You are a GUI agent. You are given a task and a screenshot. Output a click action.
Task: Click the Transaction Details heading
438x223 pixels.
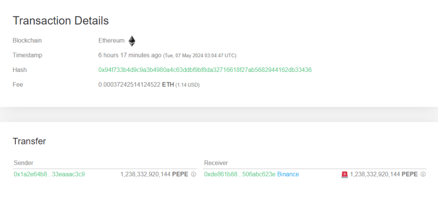[61, 21]
